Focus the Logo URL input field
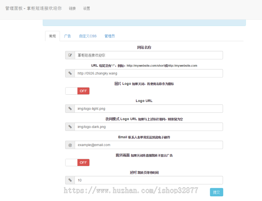 pyautogui.click(x=149, y=109)
